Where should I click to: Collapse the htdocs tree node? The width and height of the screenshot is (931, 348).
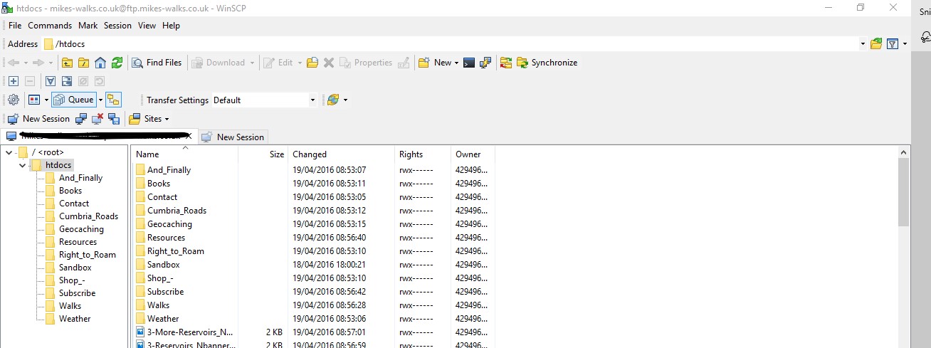23,165
